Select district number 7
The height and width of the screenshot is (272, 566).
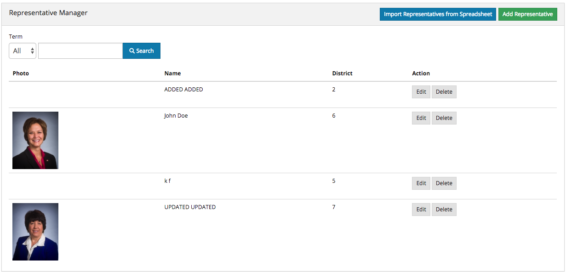334,207
